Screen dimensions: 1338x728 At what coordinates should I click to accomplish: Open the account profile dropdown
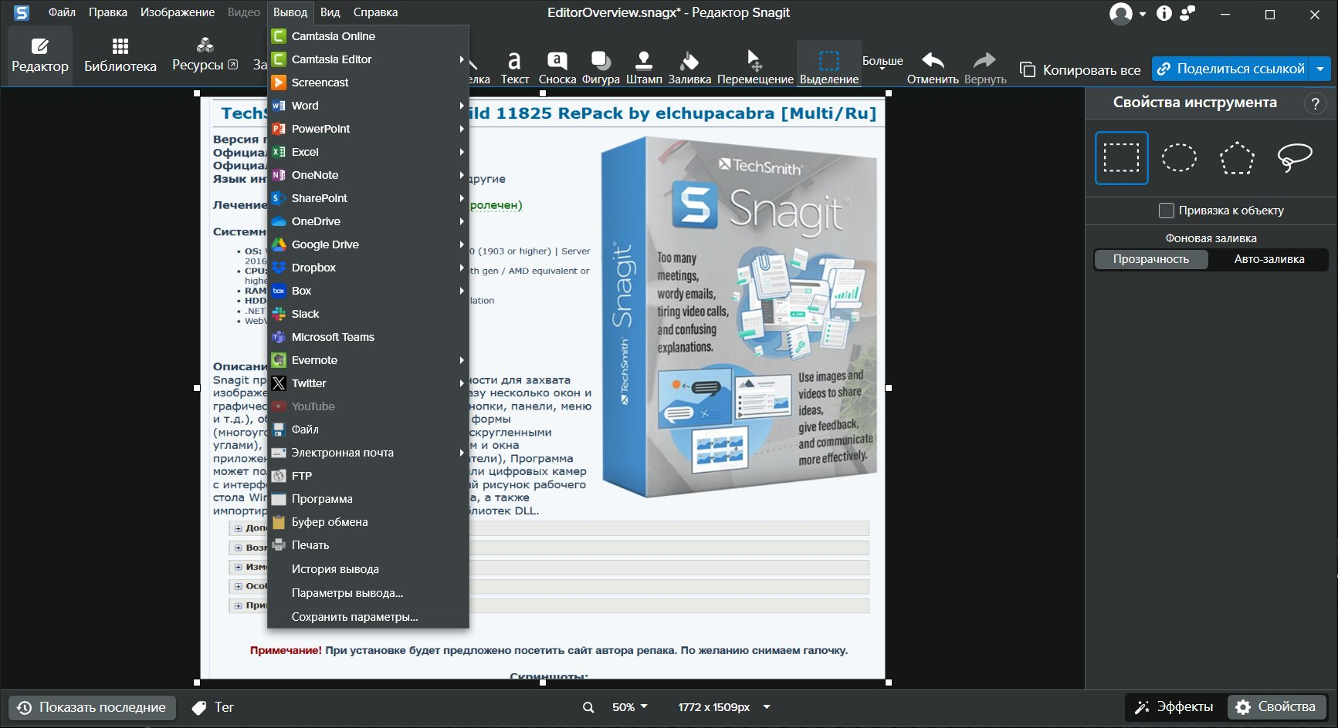pyautogui.click(x=1128, y=13)
